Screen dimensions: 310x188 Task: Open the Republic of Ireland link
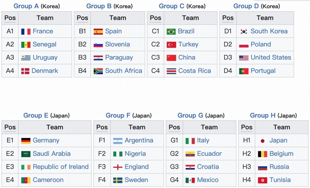coord(61,167)
